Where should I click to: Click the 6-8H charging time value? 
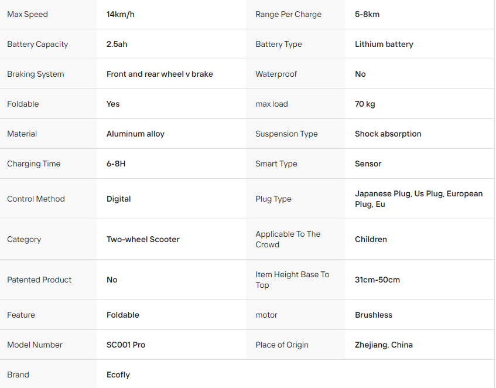point(116,164)
